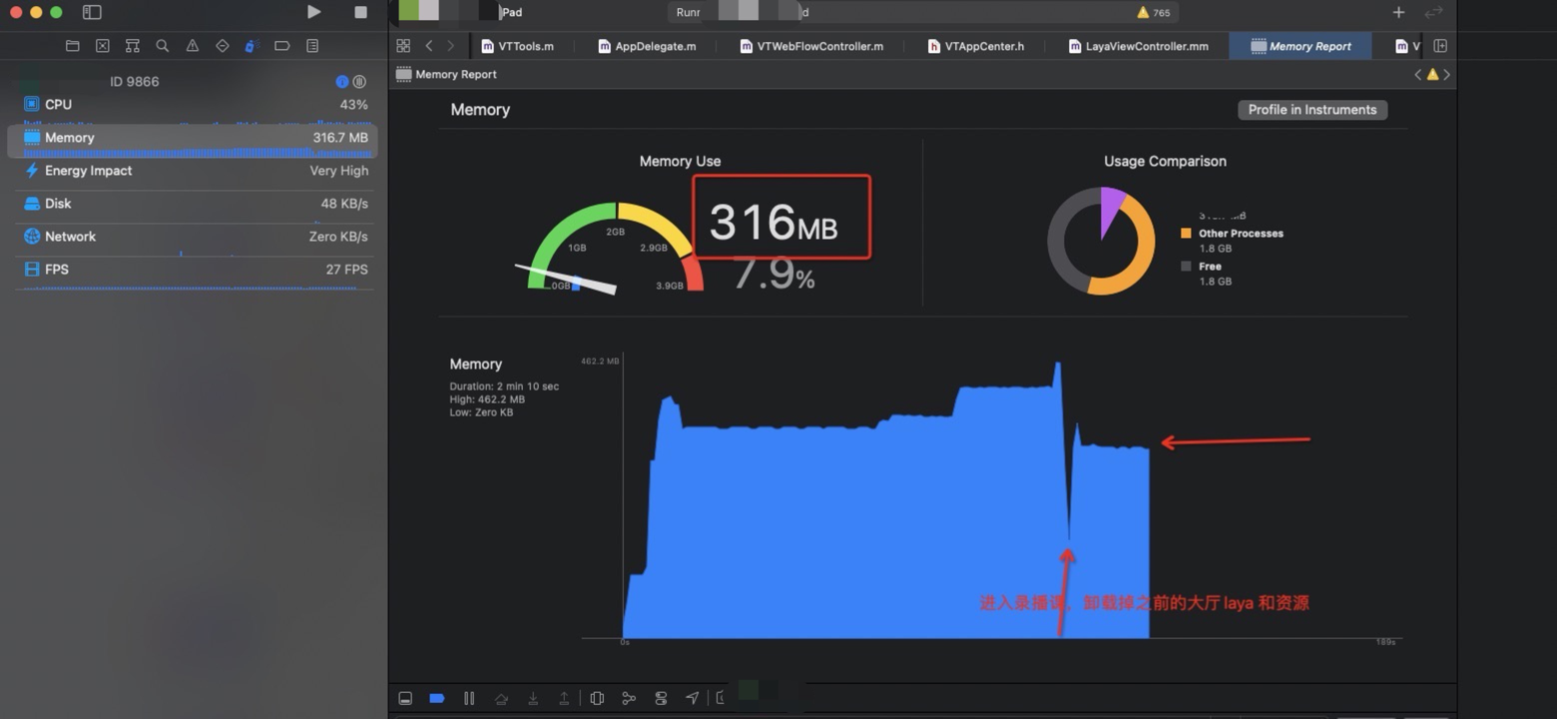The width and height of the screenshot is (1557, 719).
Task: Click the jump bar warning triangle
Action: click(x=1432, y=75)
